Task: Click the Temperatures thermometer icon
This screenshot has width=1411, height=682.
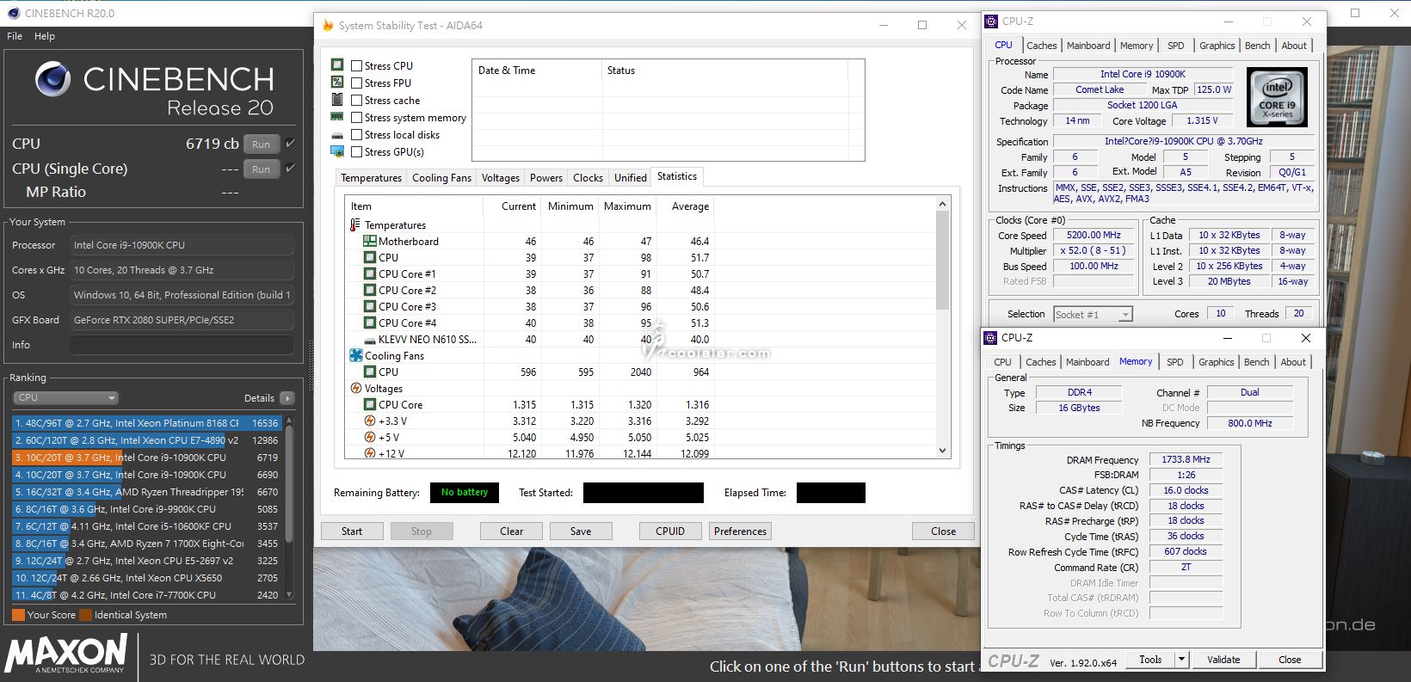Action: tap(354, 224)
